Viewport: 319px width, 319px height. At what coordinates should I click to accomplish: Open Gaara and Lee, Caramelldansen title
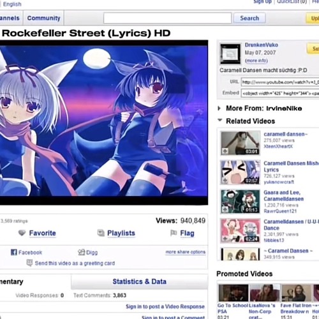284,196
